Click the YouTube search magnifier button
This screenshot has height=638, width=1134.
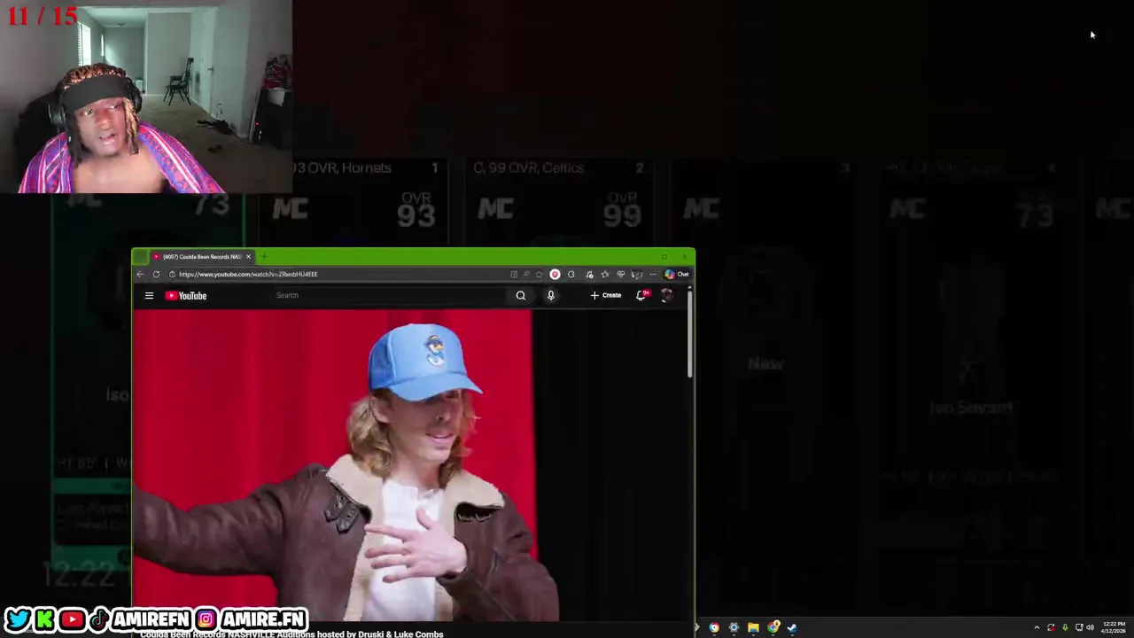521,295
